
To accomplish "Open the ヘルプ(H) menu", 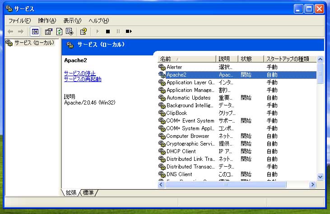I will coord(99,21).
